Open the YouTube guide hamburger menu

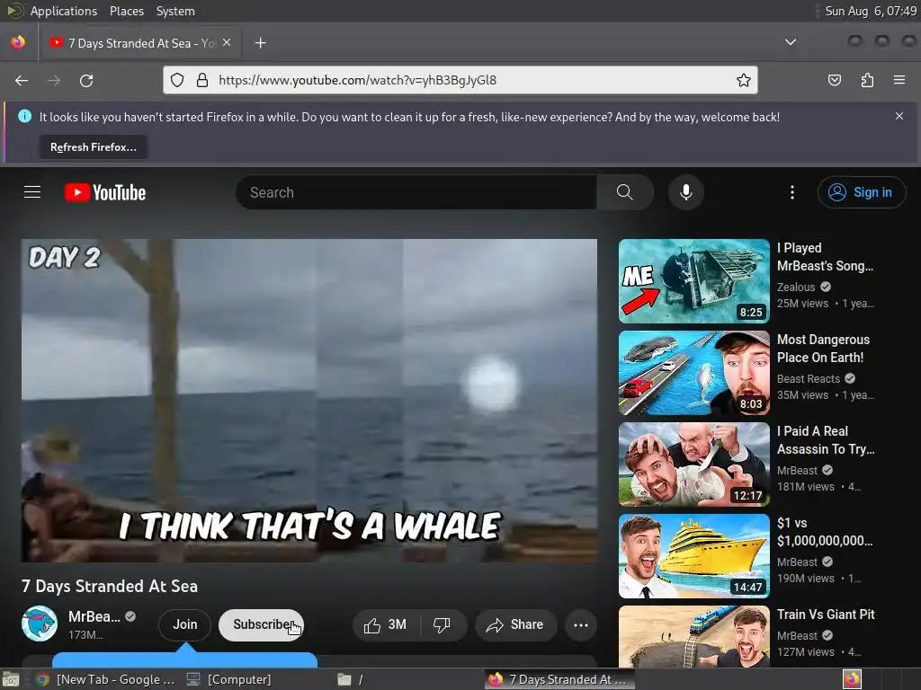(x=32, y=192)
